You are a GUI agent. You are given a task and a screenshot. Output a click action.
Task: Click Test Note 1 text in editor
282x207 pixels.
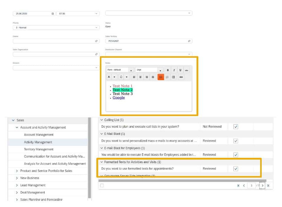(123, 86)
